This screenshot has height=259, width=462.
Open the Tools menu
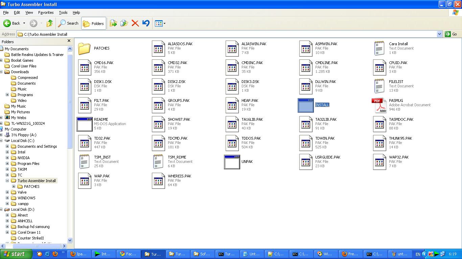click(63, 12)
